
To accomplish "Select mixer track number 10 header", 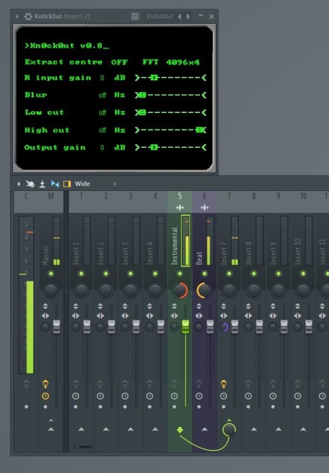I will (303, 196).
